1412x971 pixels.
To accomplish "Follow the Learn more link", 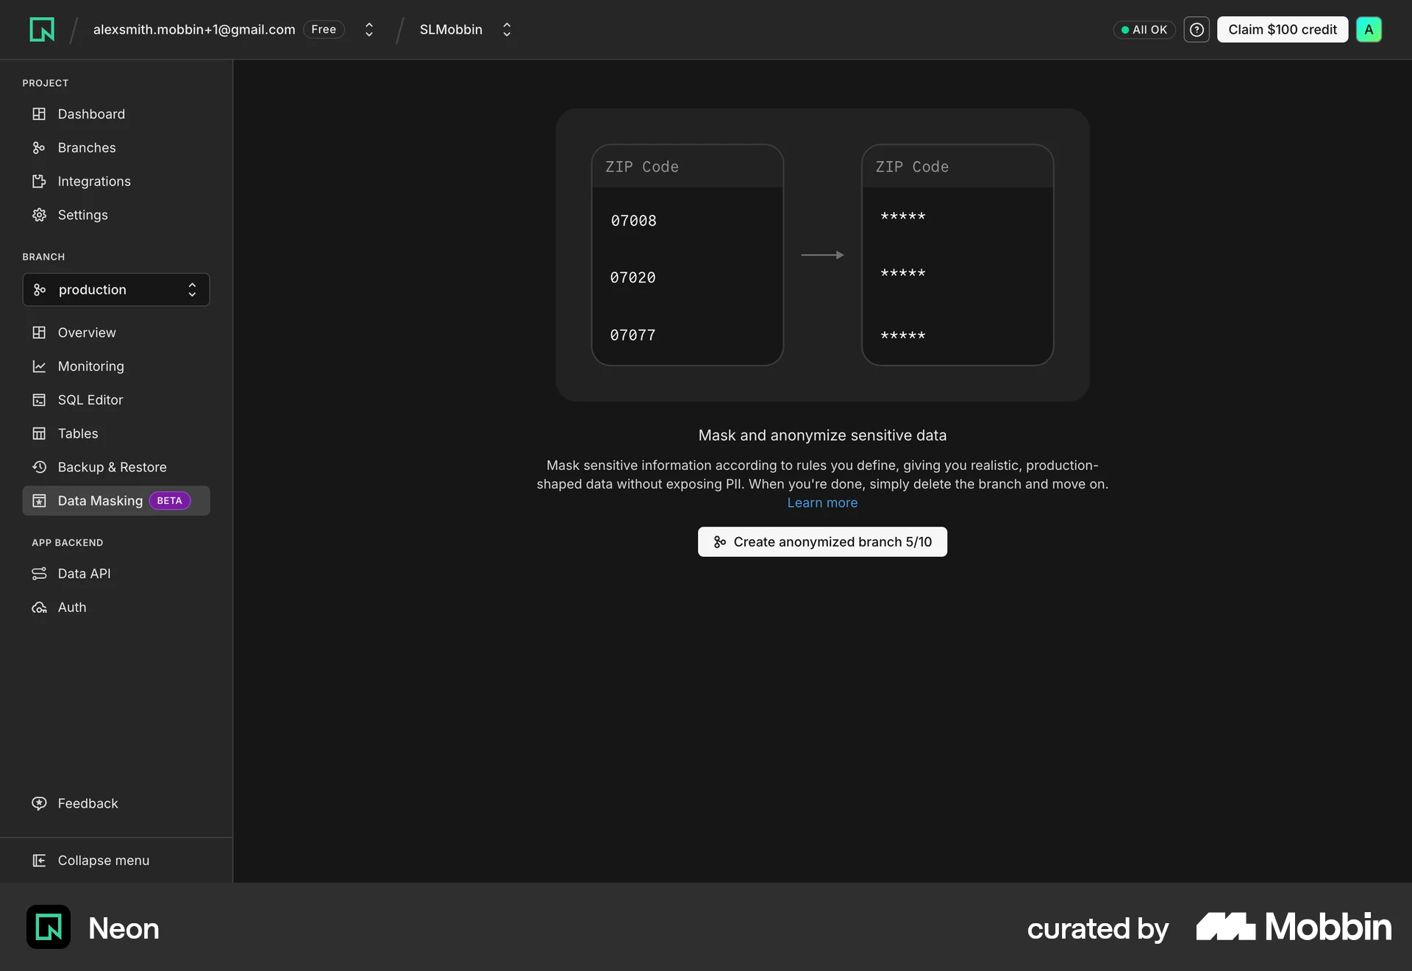I will pyautogui.click(x=822, y=503).
